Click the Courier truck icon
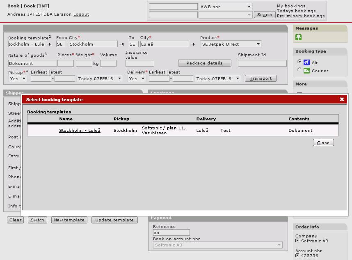352x260 pixels. point(306,71)
